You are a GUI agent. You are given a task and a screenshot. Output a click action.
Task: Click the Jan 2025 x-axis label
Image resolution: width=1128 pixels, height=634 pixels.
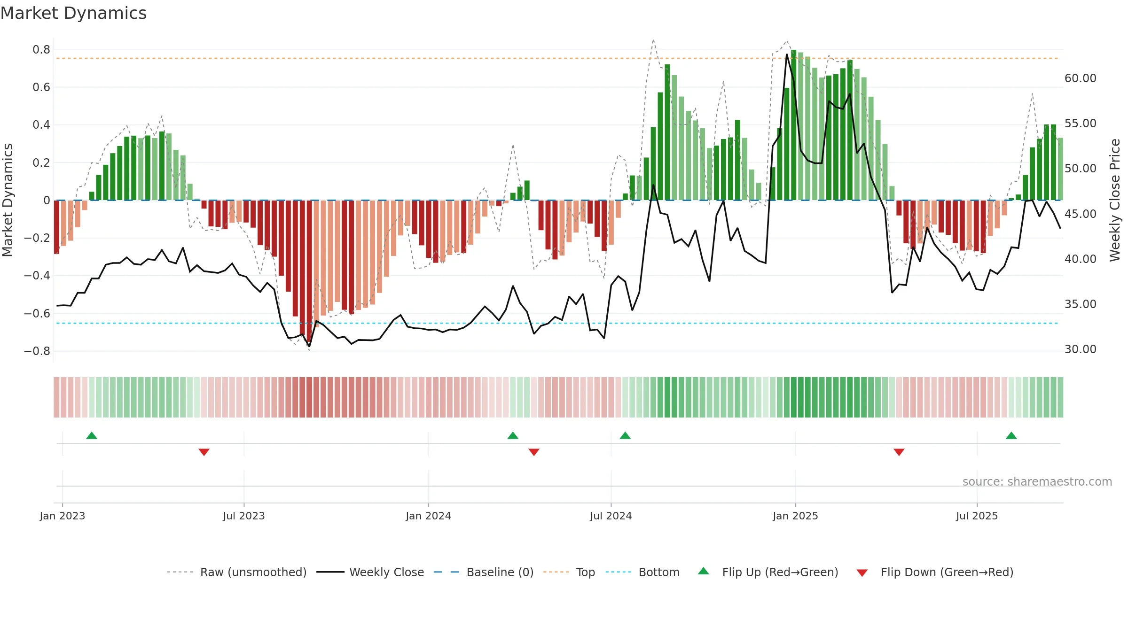coord(796,516)
